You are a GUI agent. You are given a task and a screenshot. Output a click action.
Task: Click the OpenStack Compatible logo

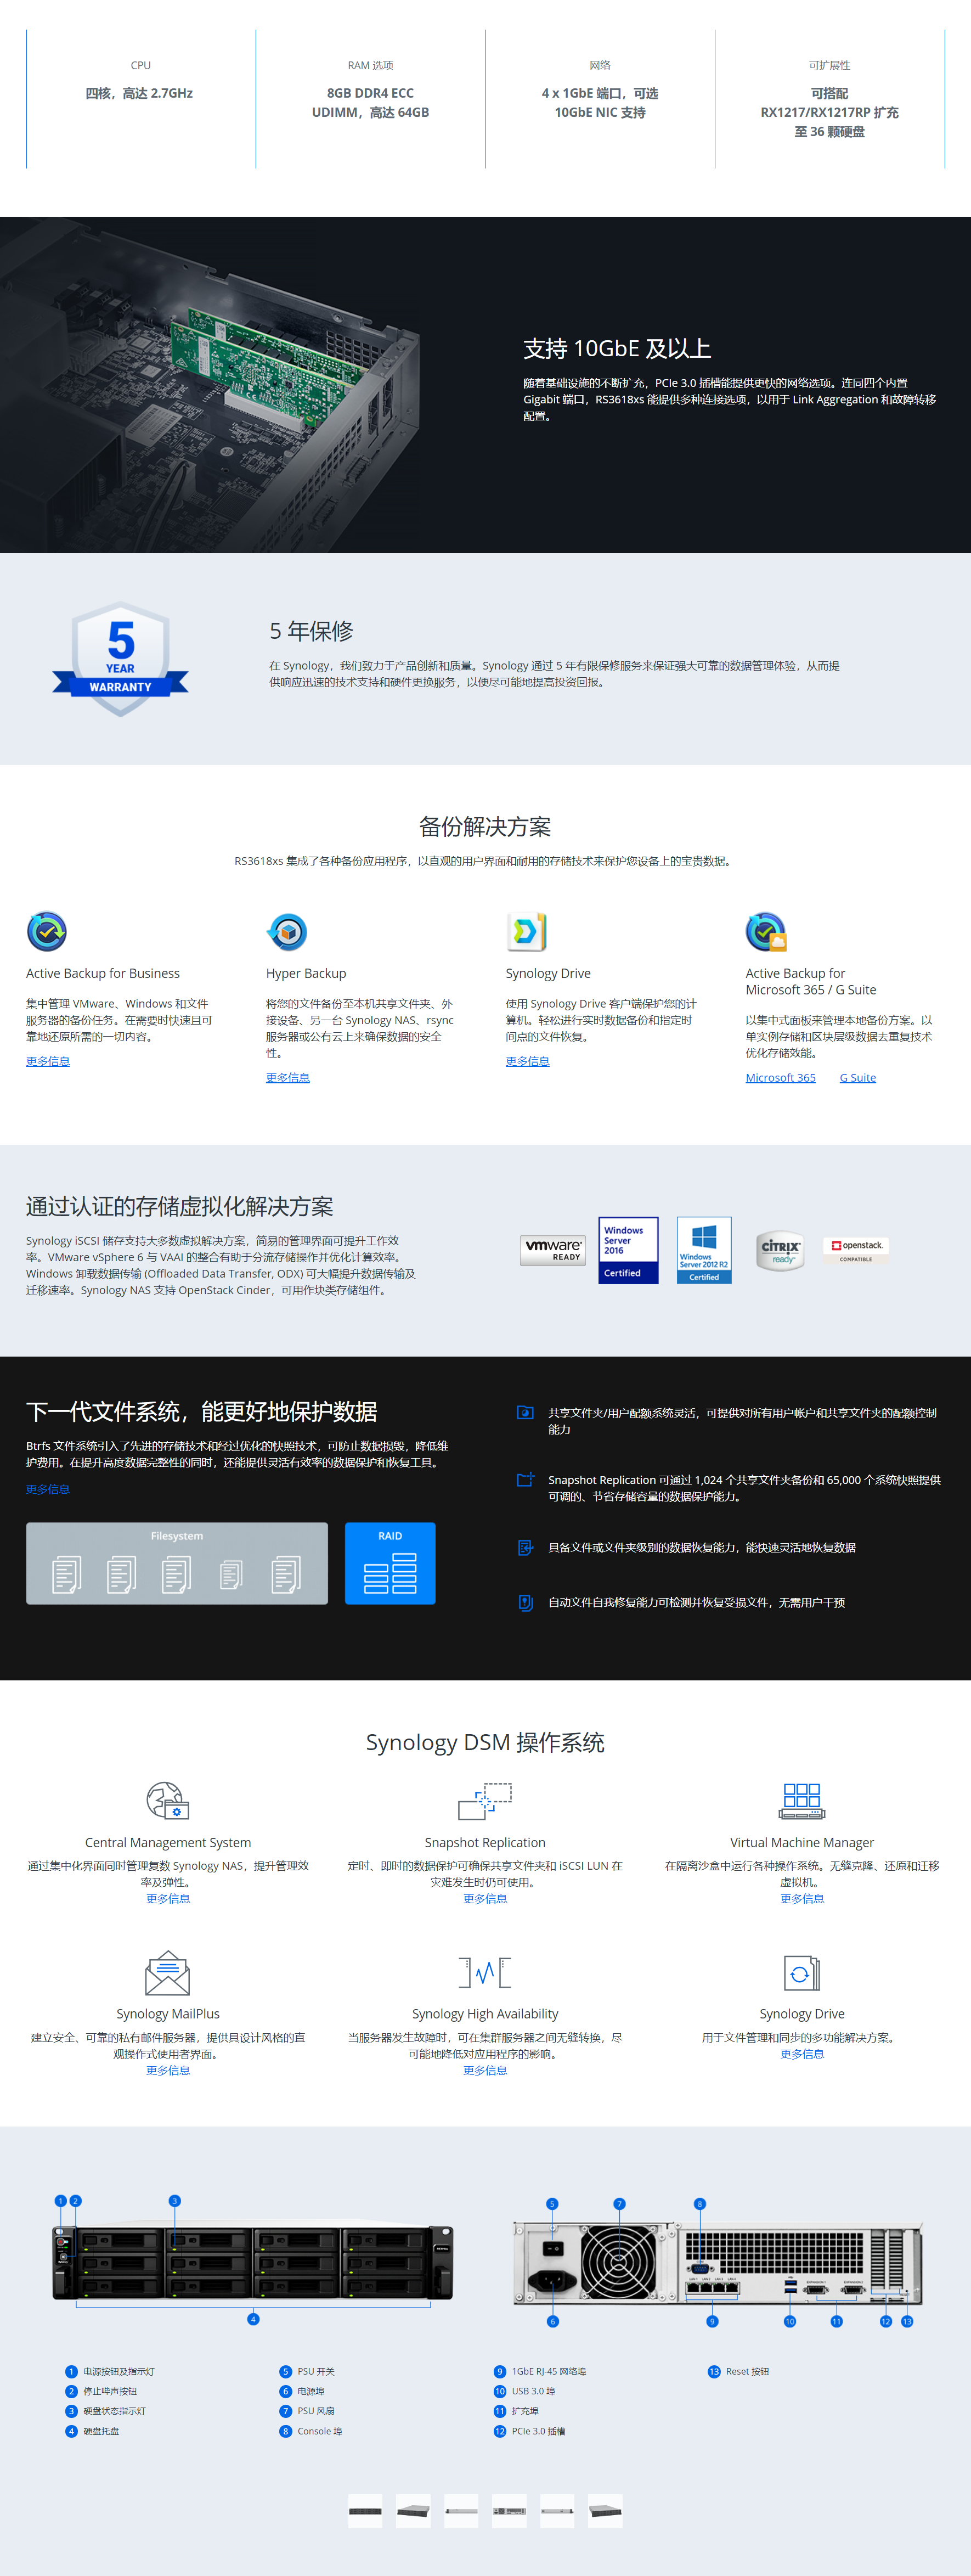click(856, 1249)
